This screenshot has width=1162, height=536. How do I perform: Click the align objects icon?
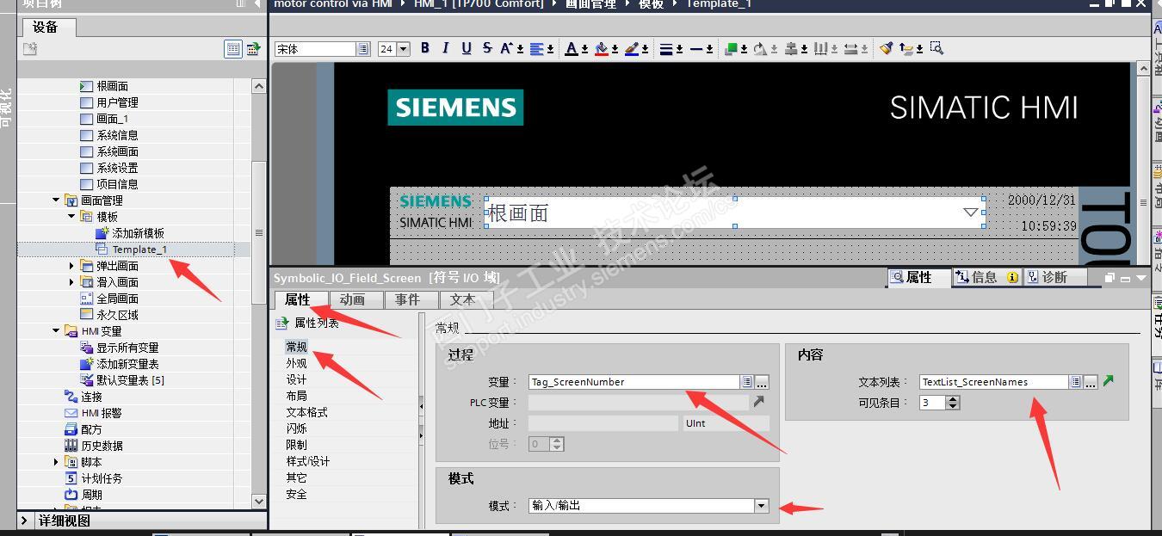[x=790, y=48]
